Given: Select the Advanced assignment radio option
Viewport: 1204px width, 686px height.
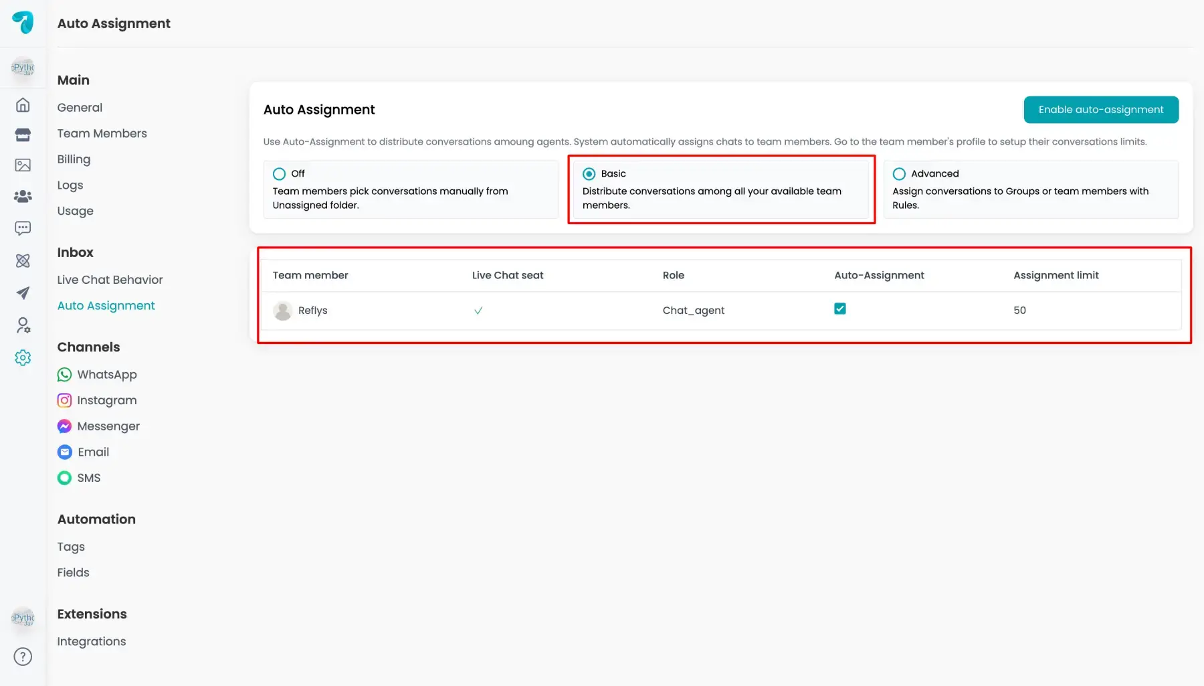Looking at the screenshot, I should pyautogui.click(x=899, y=174).
